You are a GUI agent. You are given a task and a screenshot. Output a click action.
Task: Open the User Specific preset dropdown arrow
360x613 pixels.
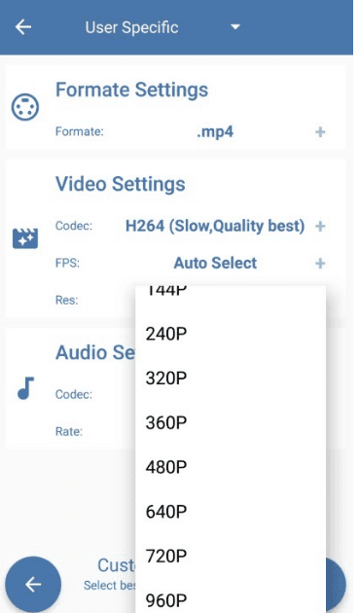tap(235, 27)
